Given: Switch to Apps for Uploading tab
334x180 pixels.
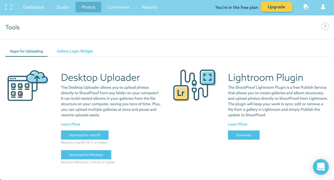Looking at the screenshot, I should click(x=26, y=51).
